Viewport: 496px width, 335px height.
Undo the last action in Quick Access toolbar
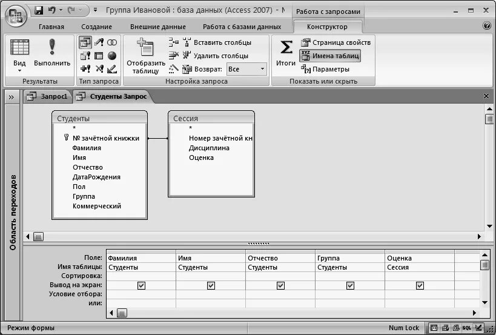pyautogui.click(x=52, y=10)
